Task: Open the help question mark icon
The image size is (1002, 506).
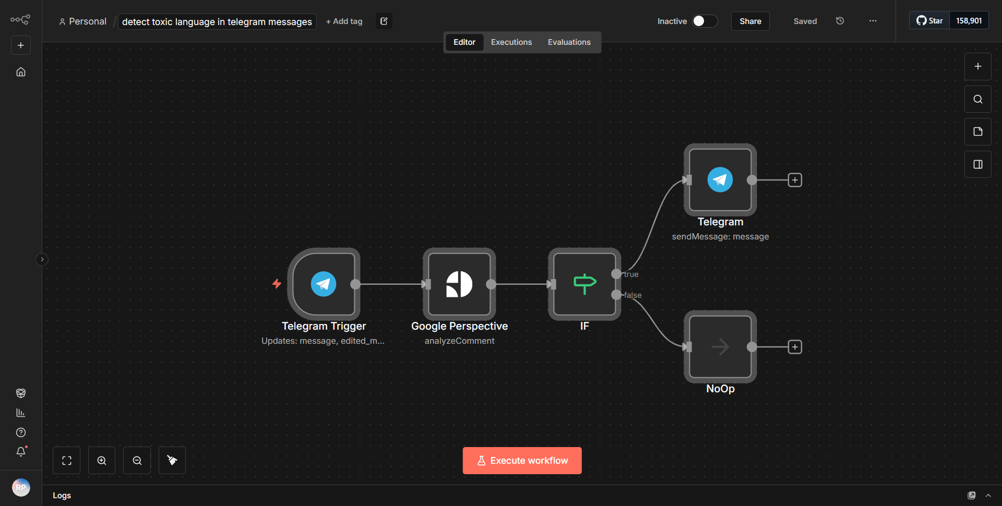Action: (21, 432)
